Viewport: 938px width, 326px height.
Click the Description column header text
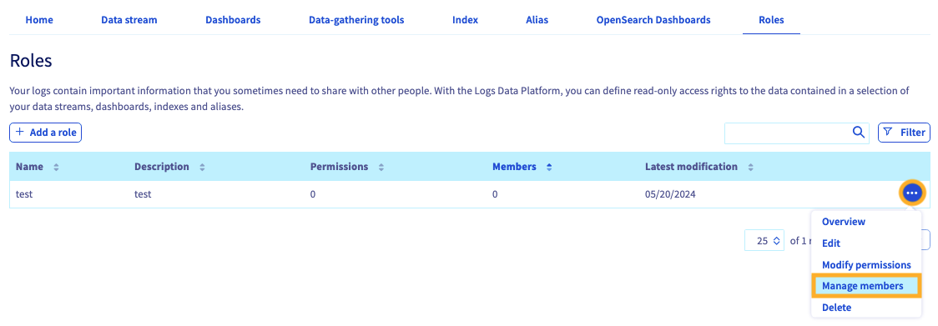[162, 167]
